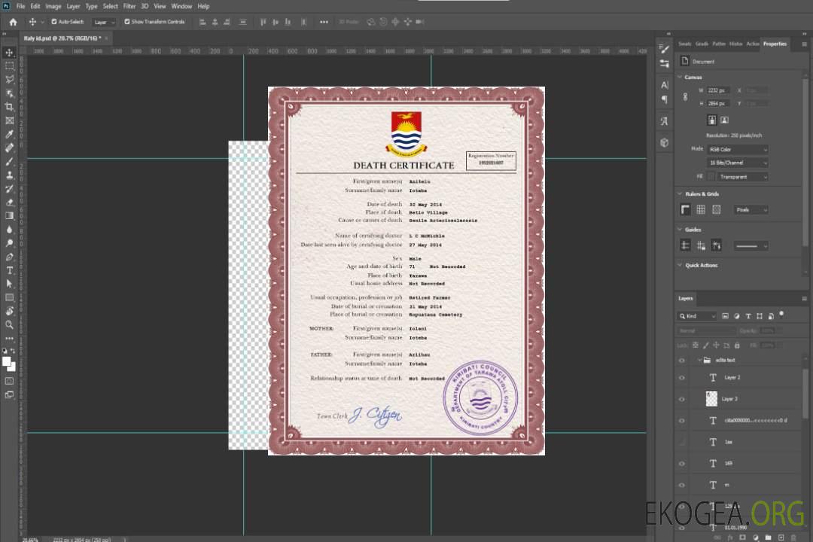Open the Window menu
Screen dimensions: 813x542
tap(181, 6)
